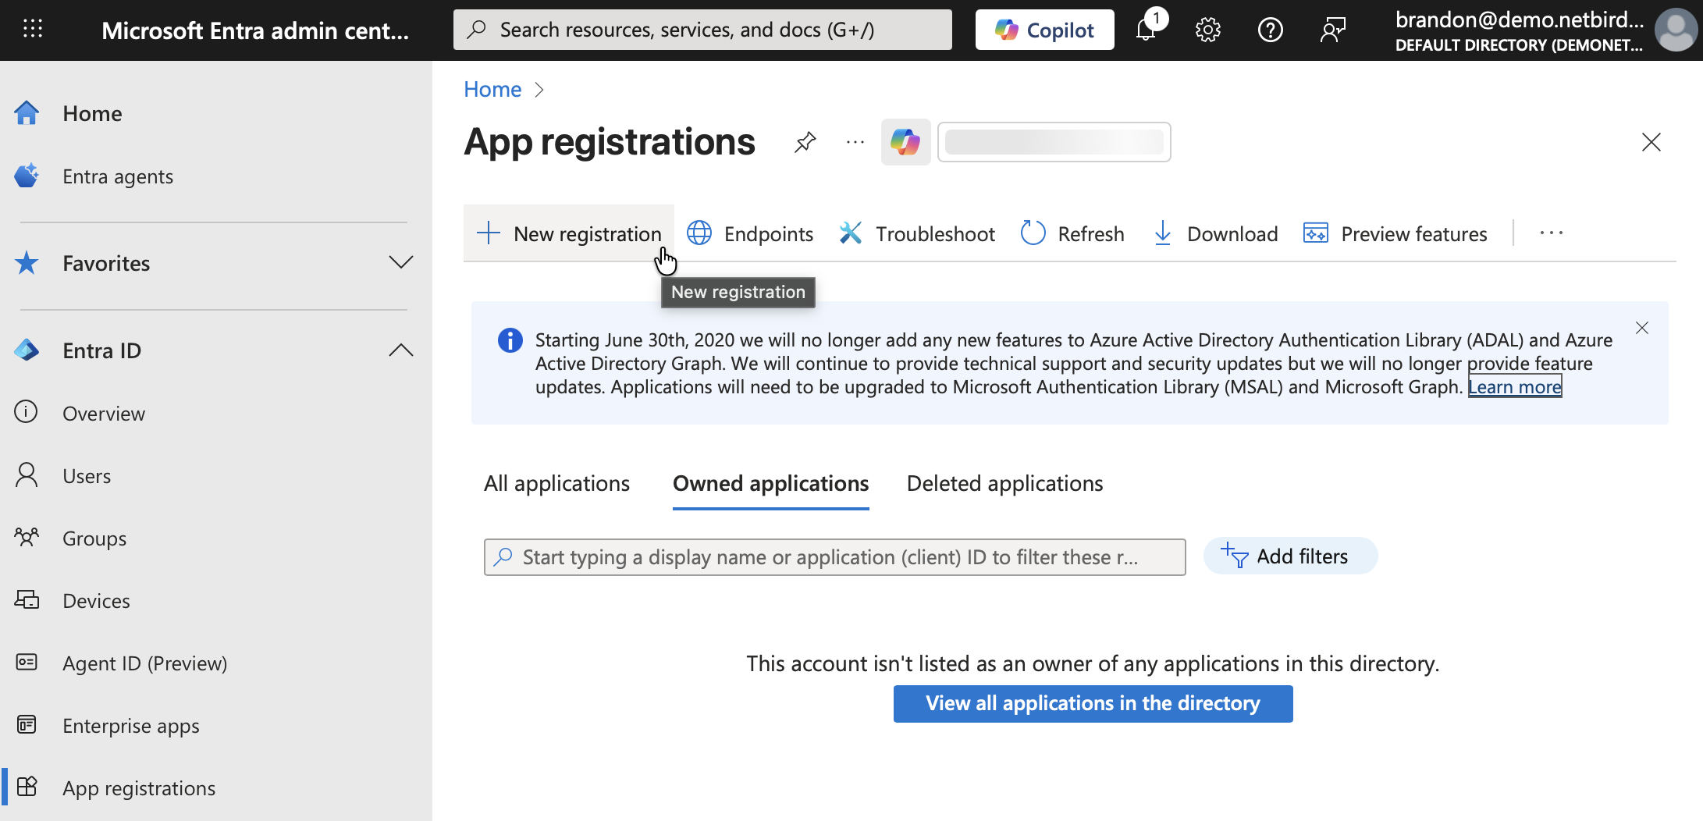Open the more options ellipsis on toolbar
The height and width of the screenshot is (821, 1703).
[1552, 233]
